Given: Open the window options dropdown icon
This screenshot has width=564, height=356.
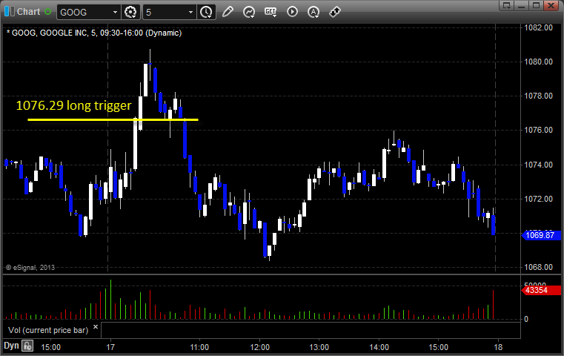Looking at the screenshot, I should (507, 5).
